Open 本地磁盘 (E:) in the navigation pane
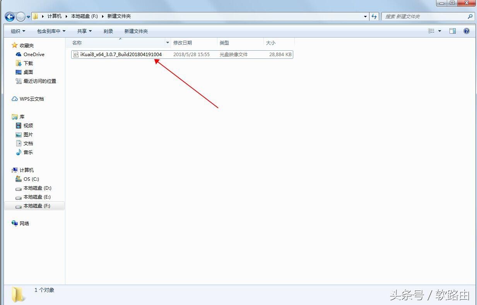 click(37, 197)
